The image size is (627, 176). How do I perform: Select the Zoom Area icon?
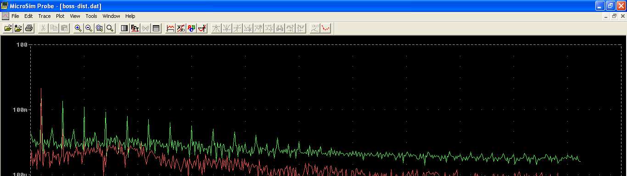pos(100,28)
